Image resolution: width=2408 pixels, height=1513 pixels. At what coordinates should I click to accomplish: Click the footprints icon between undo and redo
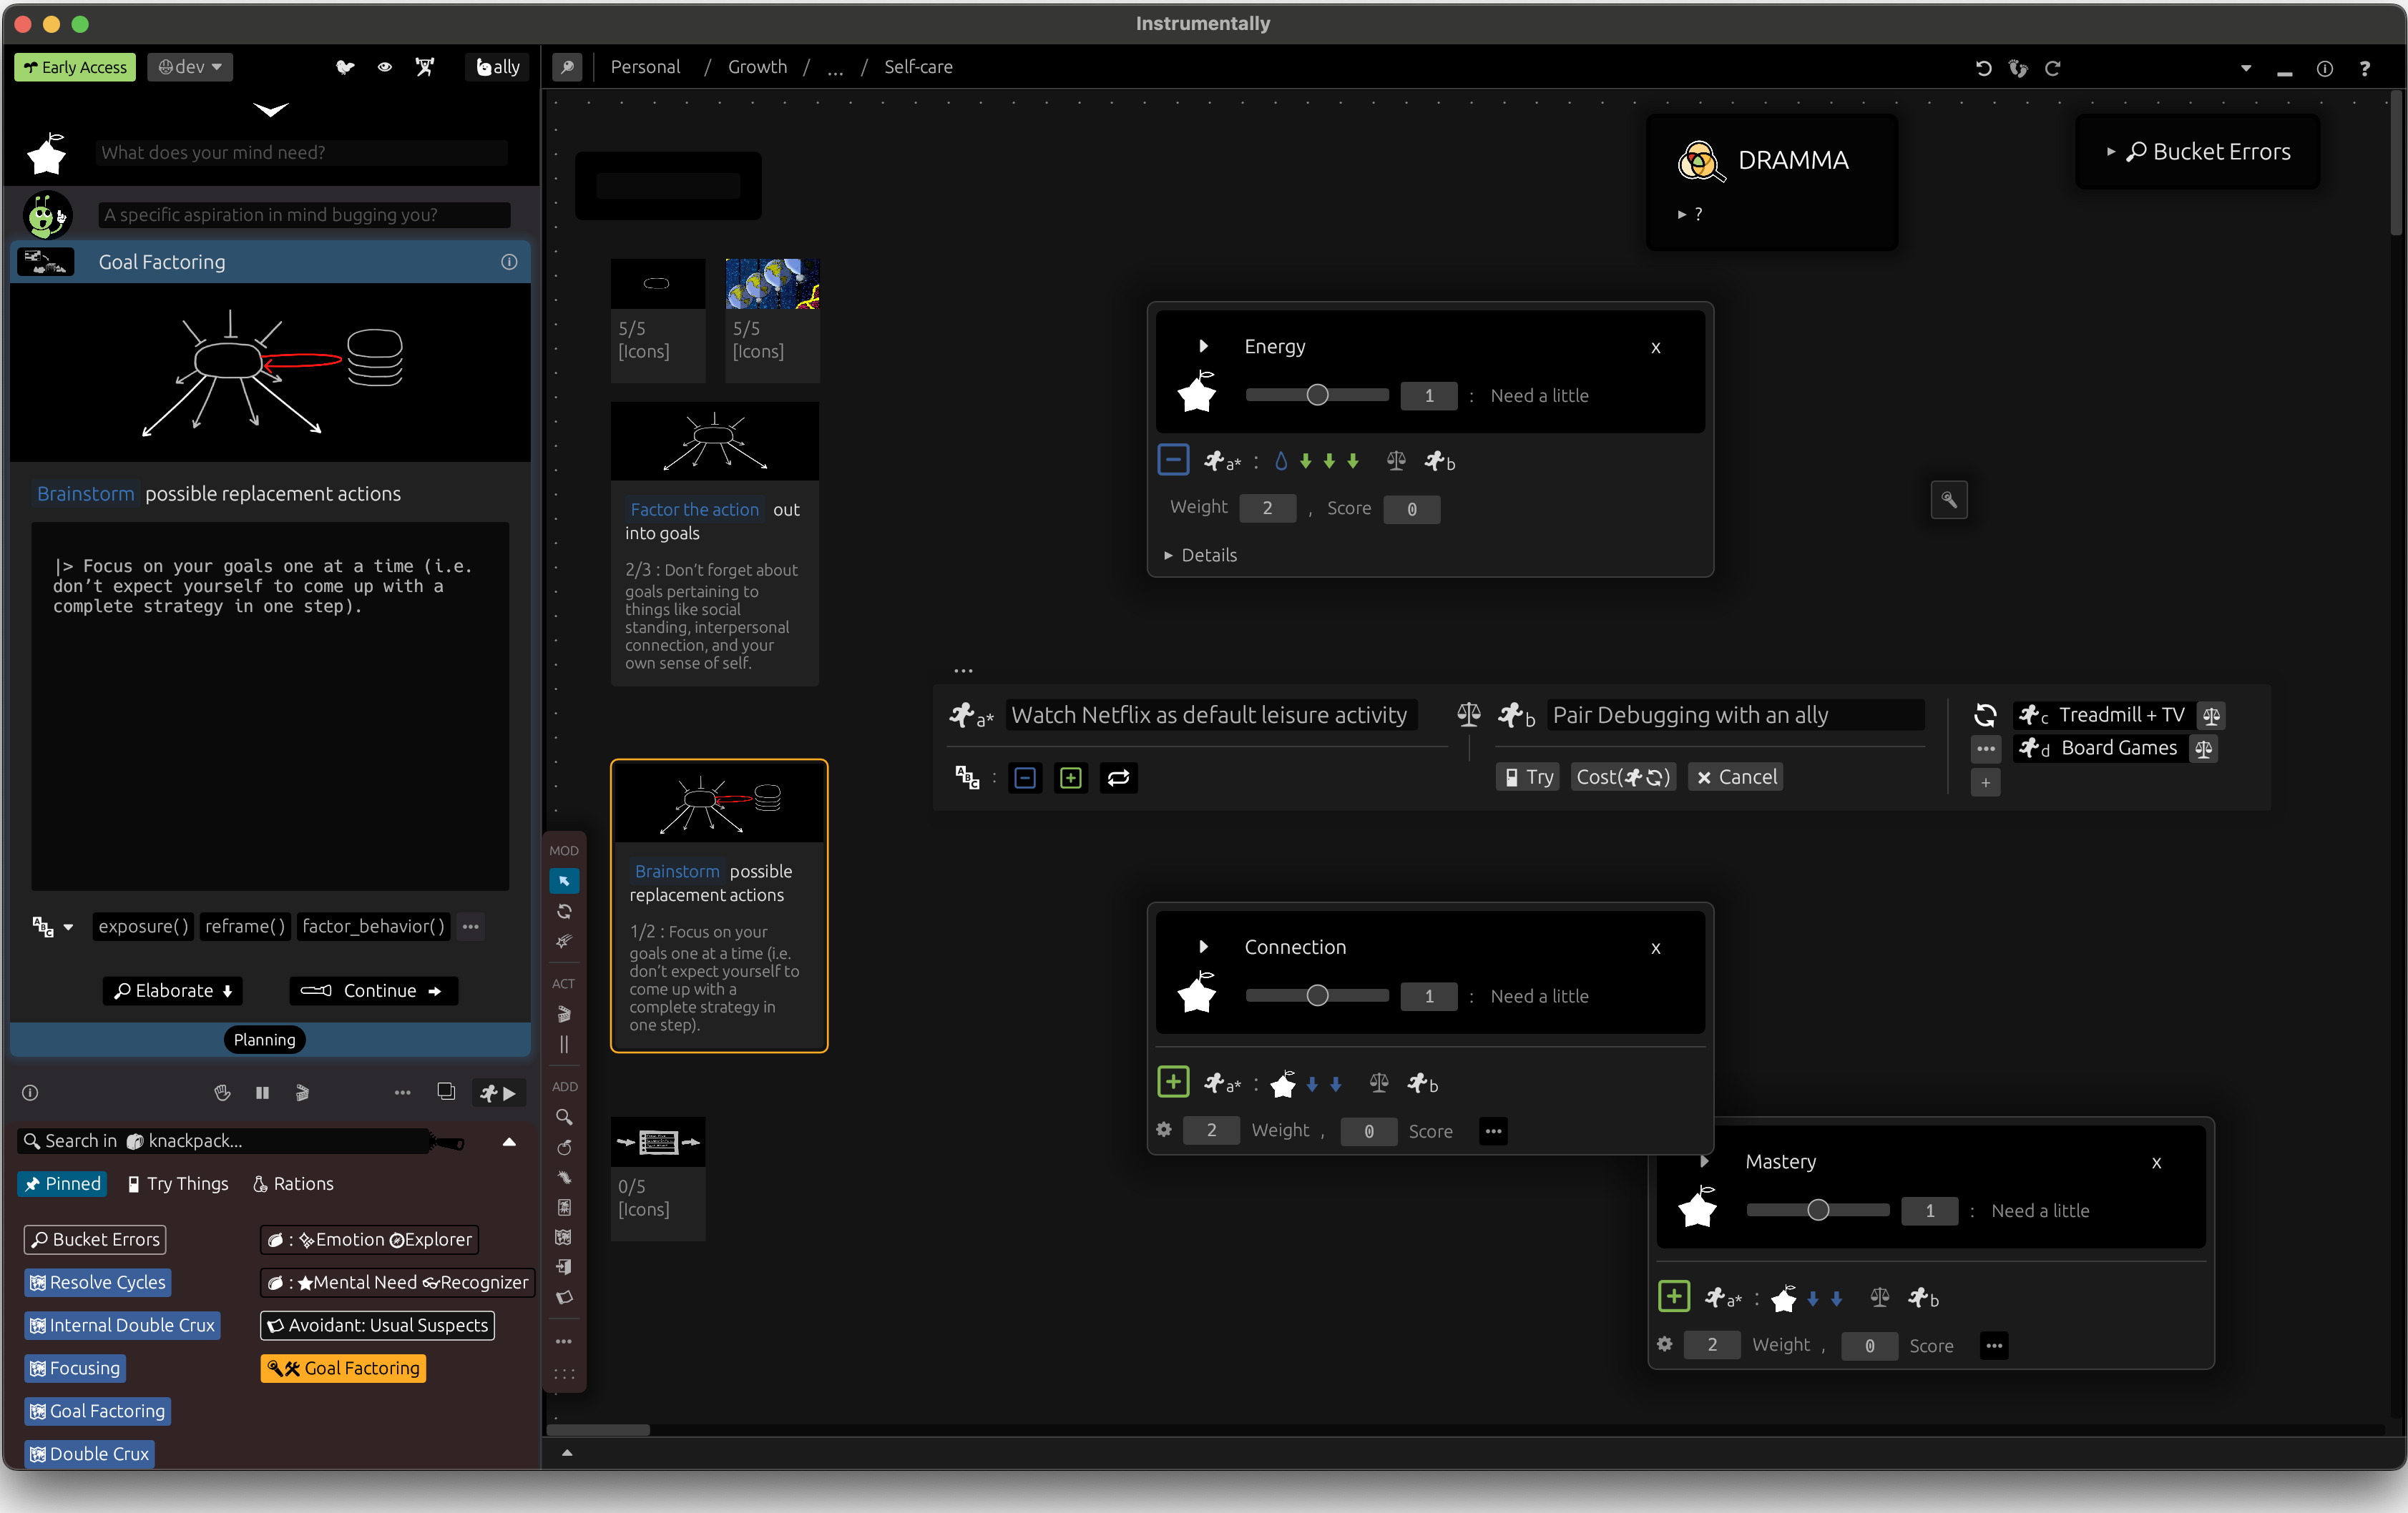(x=2018, y=68)
